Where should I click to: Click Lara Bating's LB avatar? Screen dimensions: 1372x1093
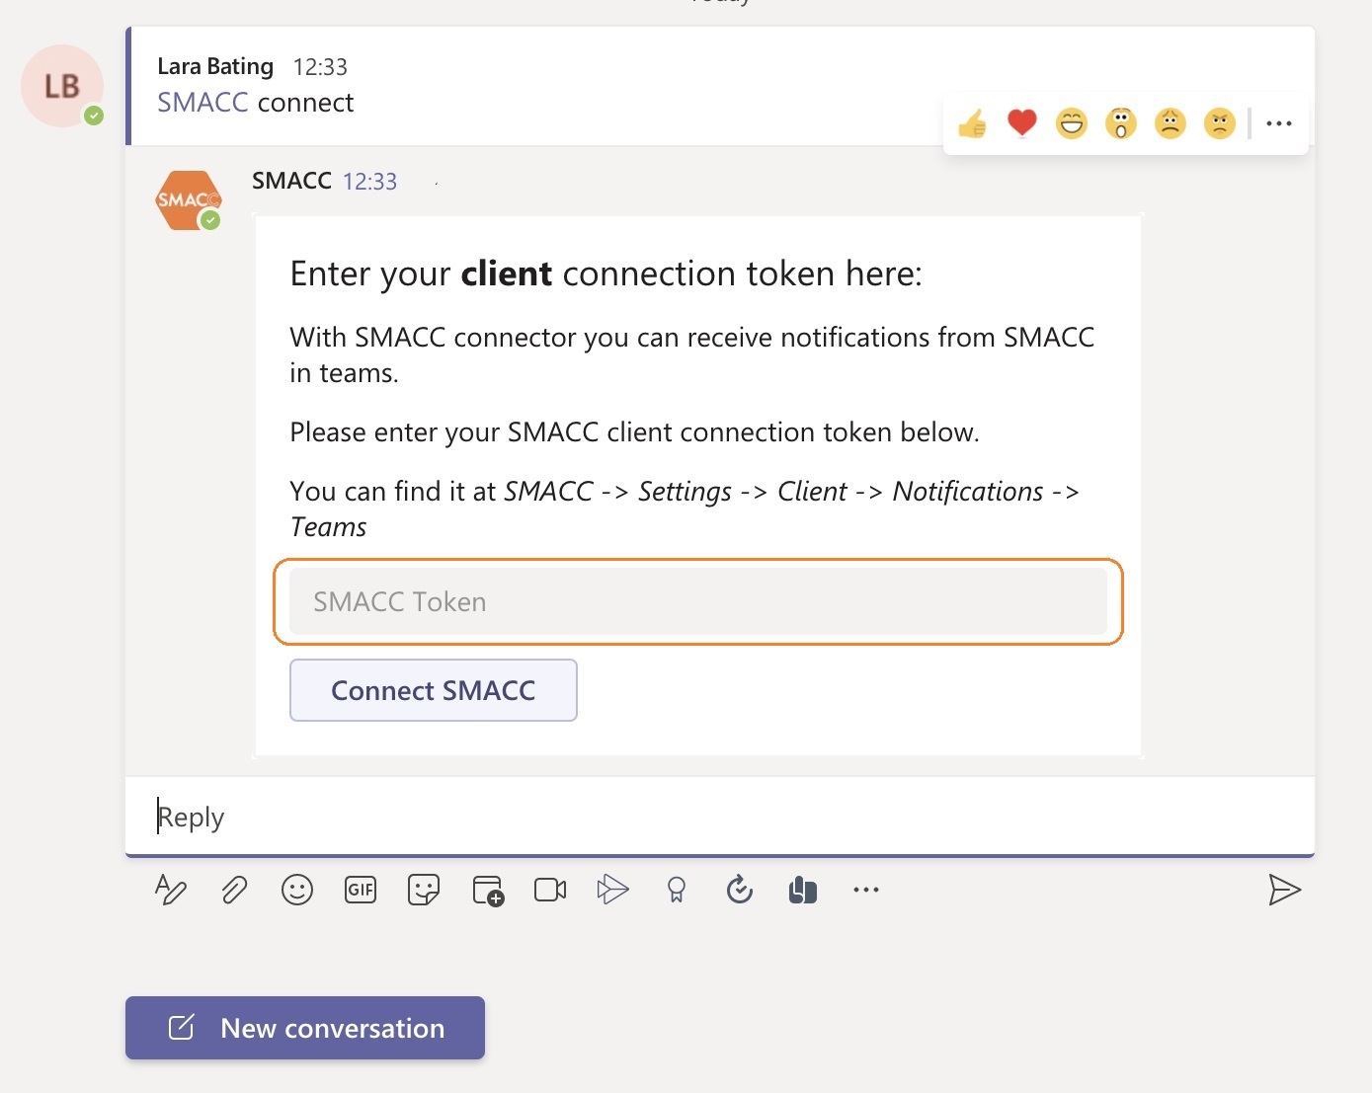[x=62, y=86]
